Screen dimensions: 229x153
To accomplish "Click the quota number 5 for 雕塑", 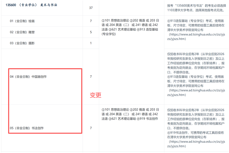I will pyautogui.click(x=91, y=32).
